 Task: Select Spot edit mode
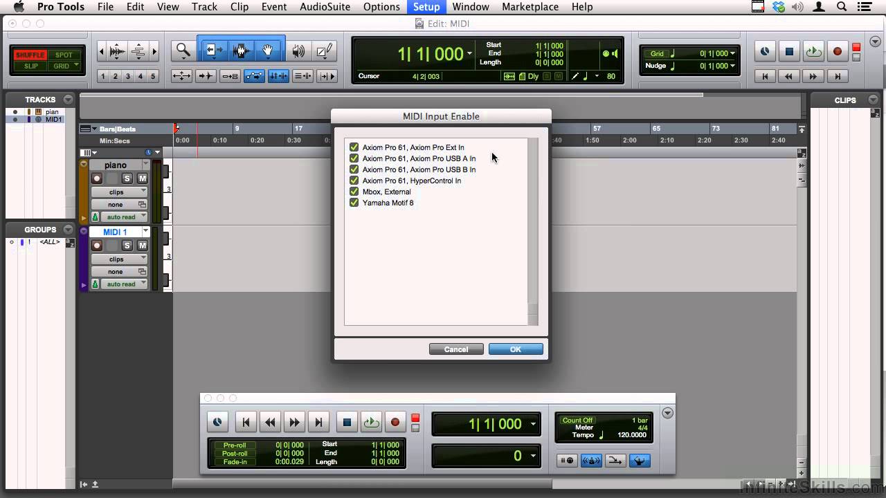(x=64, y=55)
